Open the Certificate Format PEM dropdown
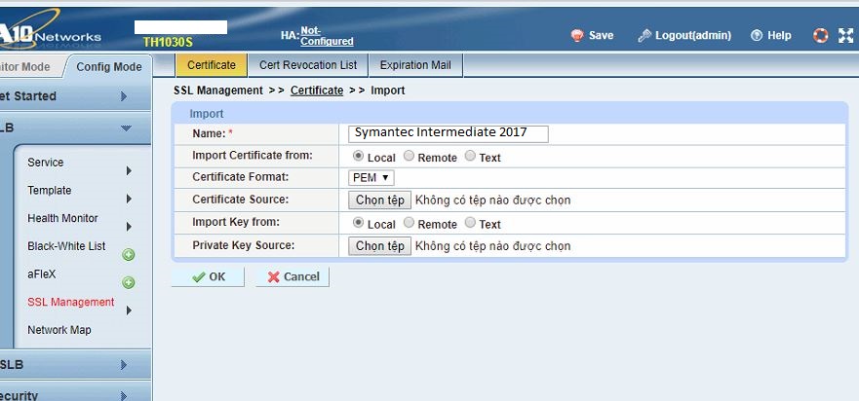Image resolution: width=859 pixels, height=401 pixels. coord(371,177)
